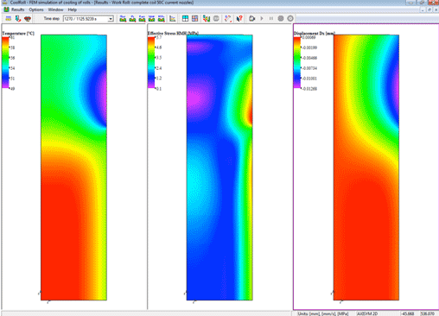Click the play animation button

tap(262, 19)
